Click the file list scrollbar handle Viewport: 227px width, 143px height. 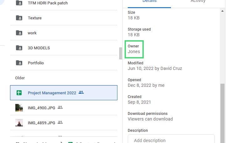pos(121,53)
